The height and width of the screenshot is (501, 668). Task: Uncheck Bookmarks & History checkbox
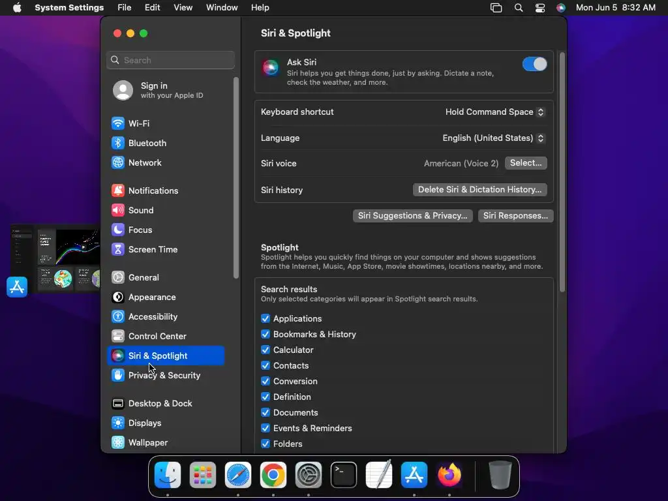click(x=266, y=335)
